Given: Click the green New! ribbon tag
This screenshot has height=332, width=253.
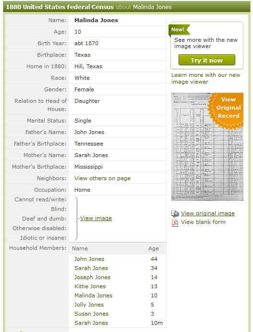Looking at the screenshot, I should (179, 29).
